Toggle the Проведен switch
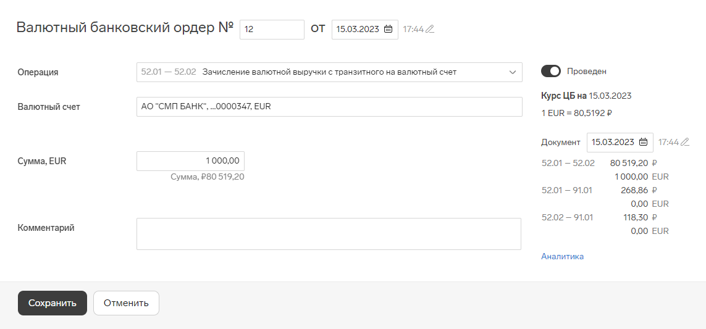This screenshot has width=706, height=329. pyautogui.click(x=551, y=71)
